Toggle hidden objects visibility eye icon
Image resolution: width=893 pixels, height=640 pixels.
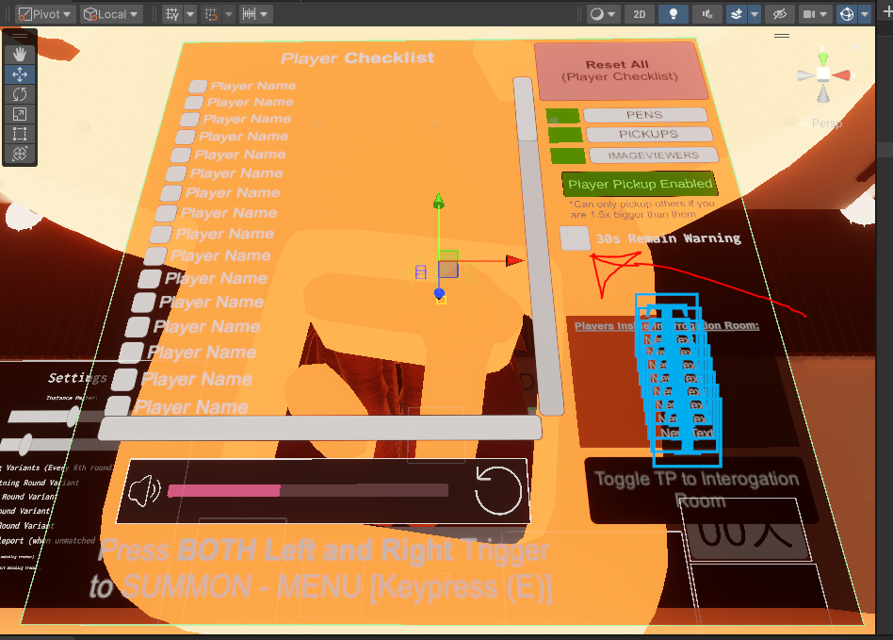779,14
